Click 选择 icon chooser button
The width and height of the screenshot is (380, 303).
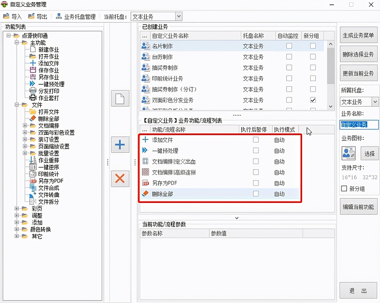click(x=370, y=154)
